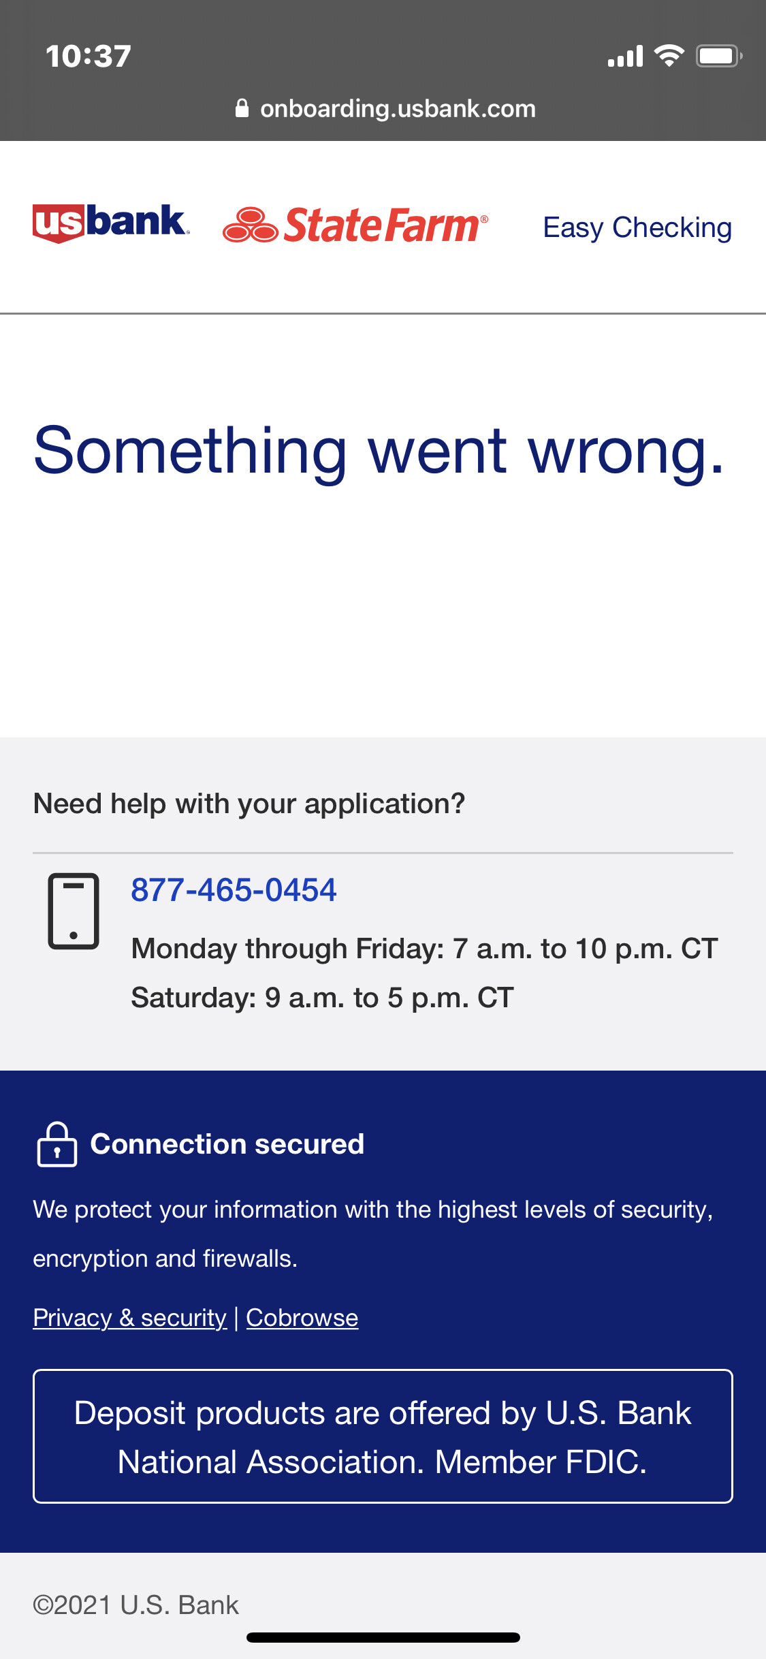This screenshot has width=766, height=1659.
Task: Open the Privacy & security link
Action: pos(129,1318)
